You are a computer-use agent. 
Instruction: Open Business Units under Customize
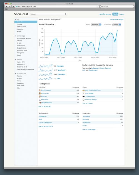click(22, 51)
